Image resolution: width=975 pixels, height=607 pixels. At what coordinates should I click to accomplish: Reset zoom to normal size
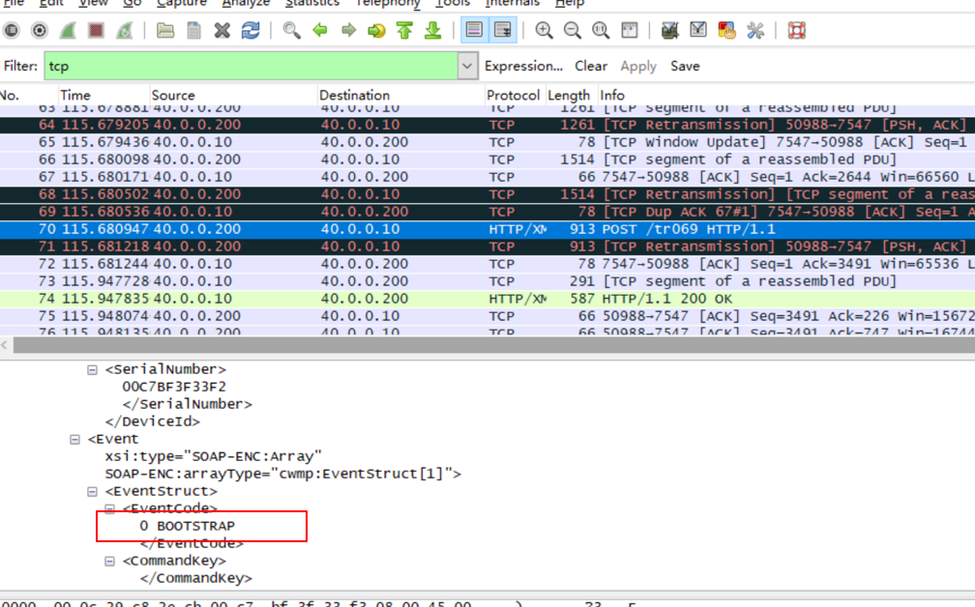601,30
